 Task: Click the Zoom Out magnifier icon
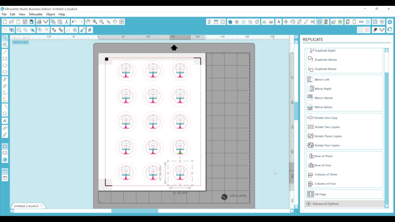102,22
